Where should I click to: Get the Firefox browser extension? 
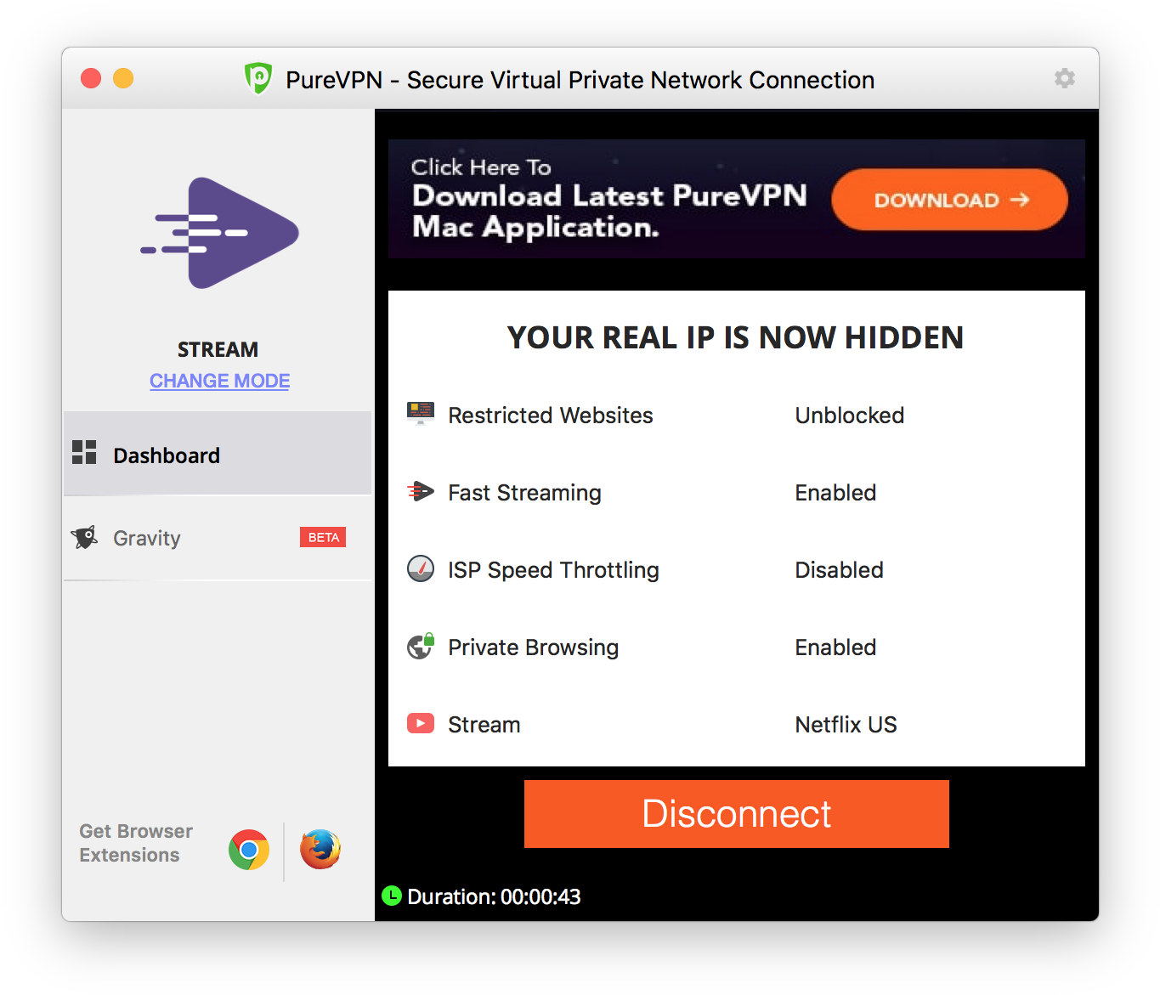(x=320, y=850)
